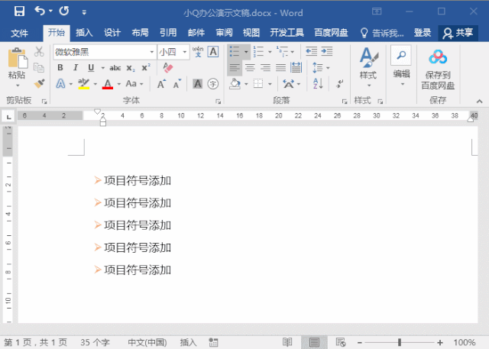Click the Shading paint bucket icon

coord(235,84)
